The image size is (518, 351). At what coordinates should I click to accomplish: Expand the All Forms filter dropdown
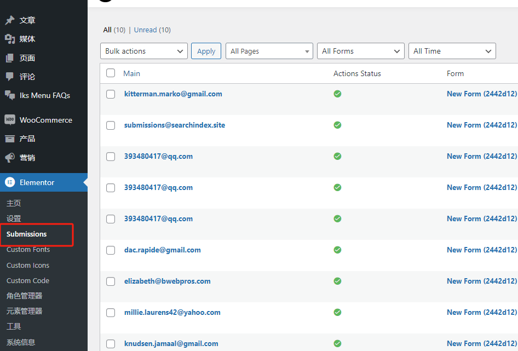tap(361, 51)
